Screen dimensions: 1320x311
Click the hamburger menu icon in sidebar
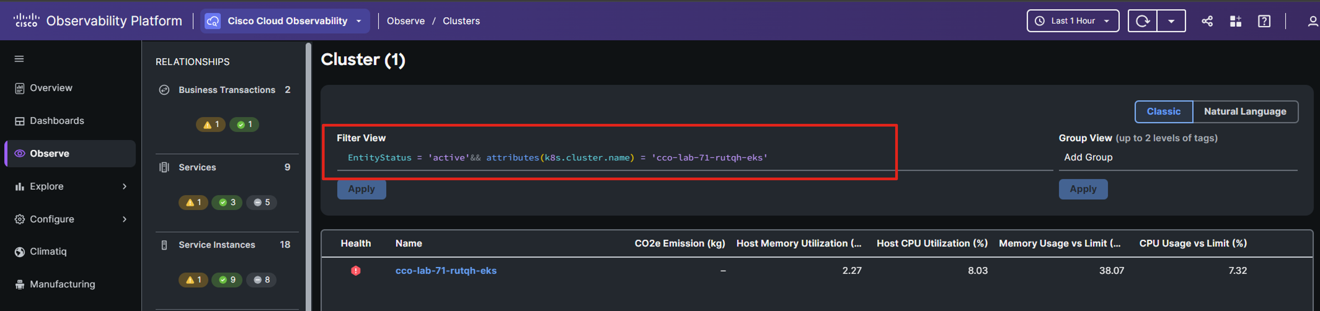click(19, 59)
